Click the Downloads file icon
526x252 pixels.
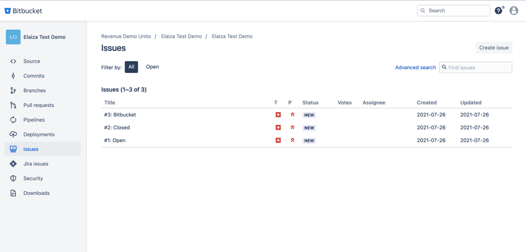tap(13, 193)
